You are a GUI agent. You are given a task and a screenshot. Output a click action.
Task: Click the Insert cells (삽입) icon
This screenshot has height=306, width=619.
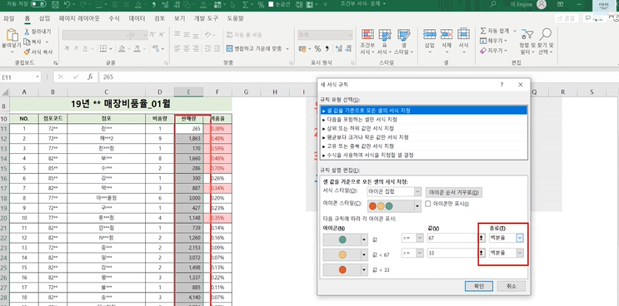coord(430,34)
